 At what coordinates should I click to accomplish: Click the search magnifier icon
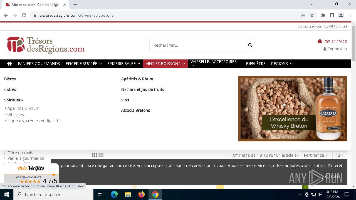tap(250, 45)
